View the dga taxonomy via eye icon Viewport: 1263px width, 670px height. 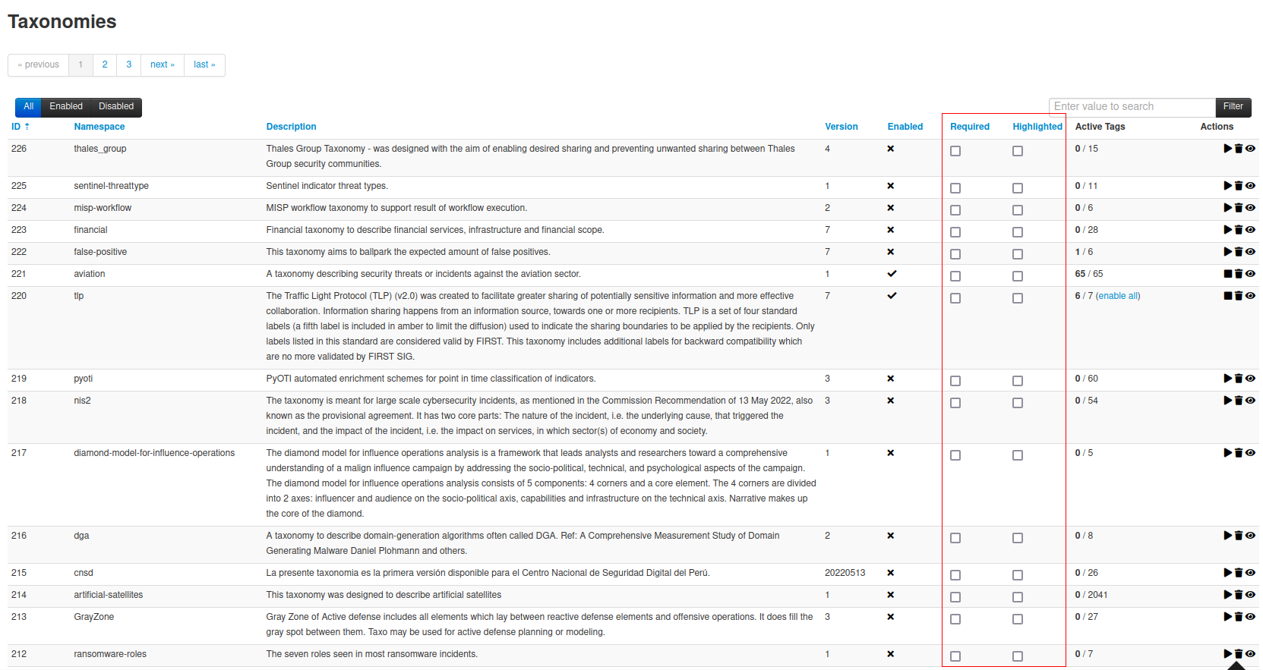[1250, 536]
